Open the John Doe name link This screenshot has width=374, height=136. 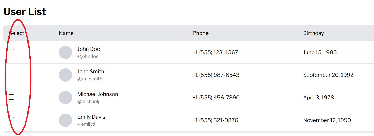(89, 49)
